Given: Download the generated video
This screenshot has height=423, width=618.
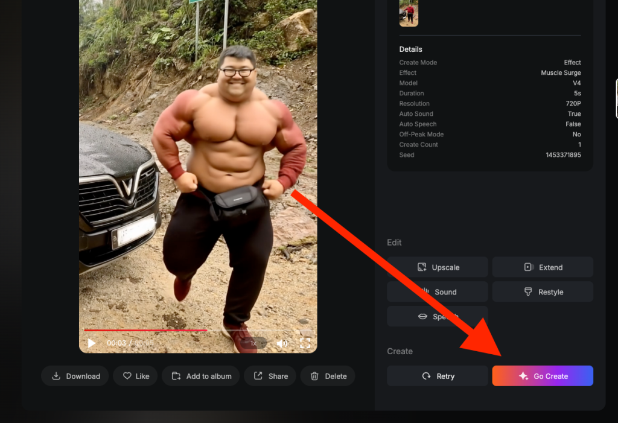Looking at the screenshot, I should pyautogui.click(x=75, y=376).
